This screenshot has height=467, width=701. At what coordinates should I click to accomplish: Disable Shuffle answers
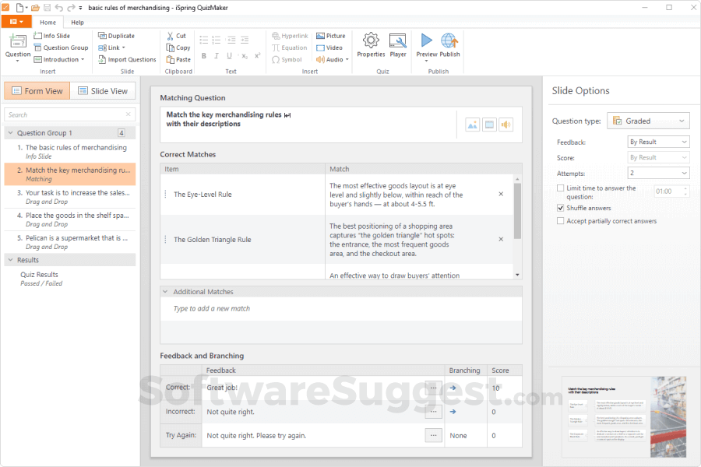(x=559, y=208)
